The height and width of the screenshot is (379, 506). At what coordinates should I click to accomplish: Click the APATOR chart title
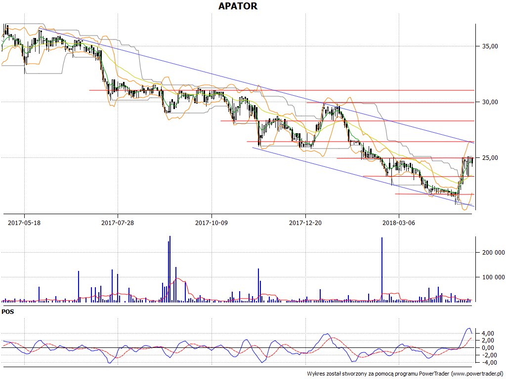pos(238,6)
